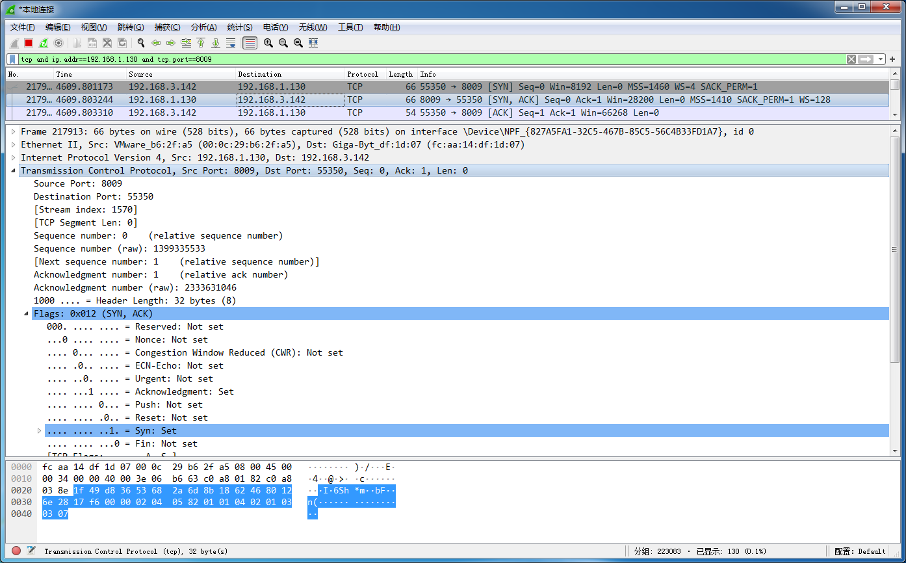
Task: Zoom in the main window text
Action: pyautogui.click(x=268, y=43)
